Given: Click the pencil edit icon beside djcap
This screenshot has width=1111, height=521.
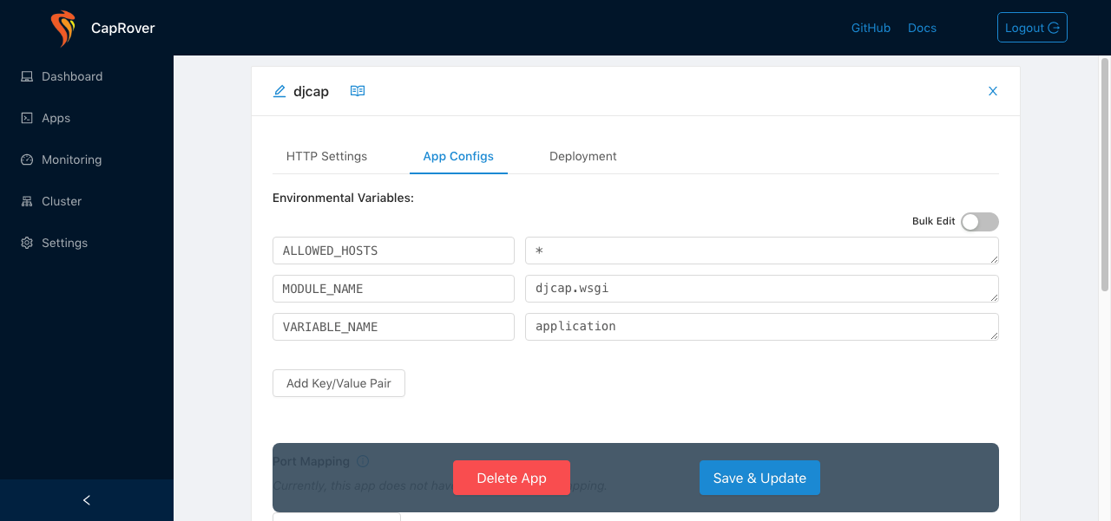Looking at the screenshot, I should tap(279, 91).
